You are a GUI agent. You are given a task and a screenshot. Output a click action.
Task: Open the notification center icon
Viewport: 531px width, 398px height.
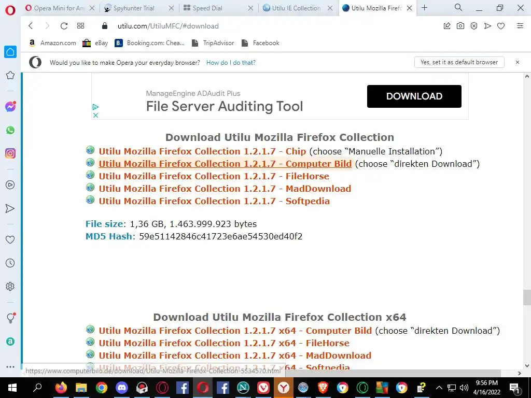(515, 388)
